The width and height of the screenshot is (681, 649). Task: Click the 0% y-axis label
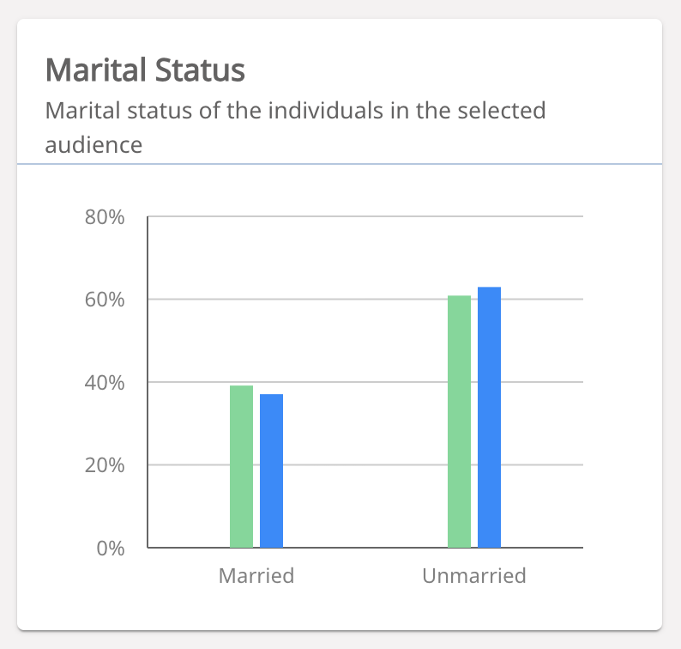tap(110, 548)
